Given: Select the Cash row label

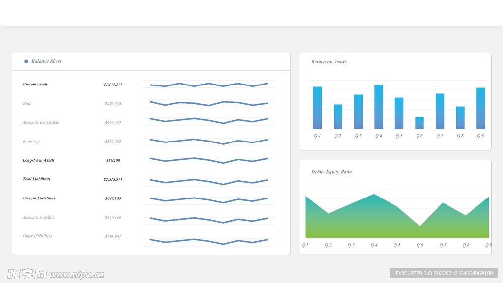Looking at the screenshot, I should [27, 104].
